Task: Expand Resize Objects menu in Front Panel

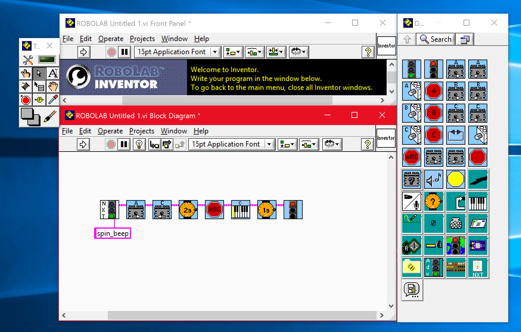Action: [x=276, y=52]
